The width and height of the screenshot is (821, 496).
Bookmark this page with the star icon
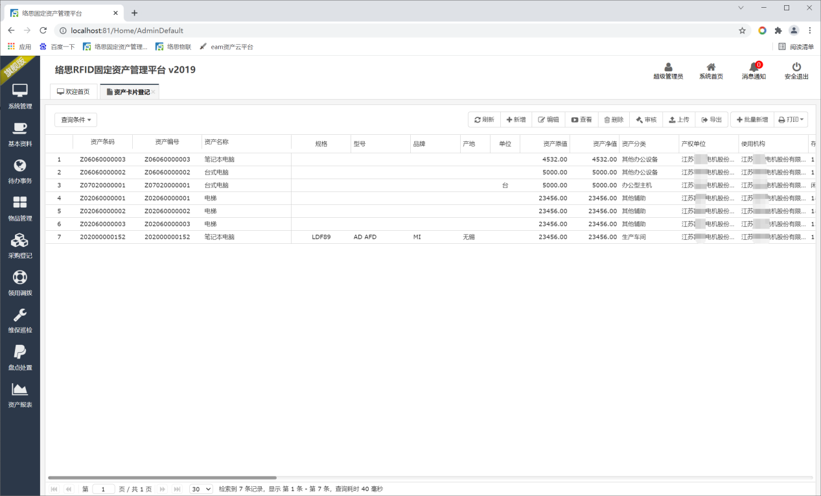tap(742, 30)
